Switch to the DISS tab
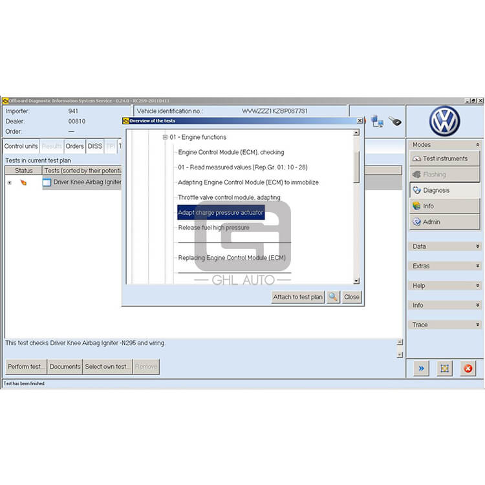The image size is (485, 485). coord(95,146)
